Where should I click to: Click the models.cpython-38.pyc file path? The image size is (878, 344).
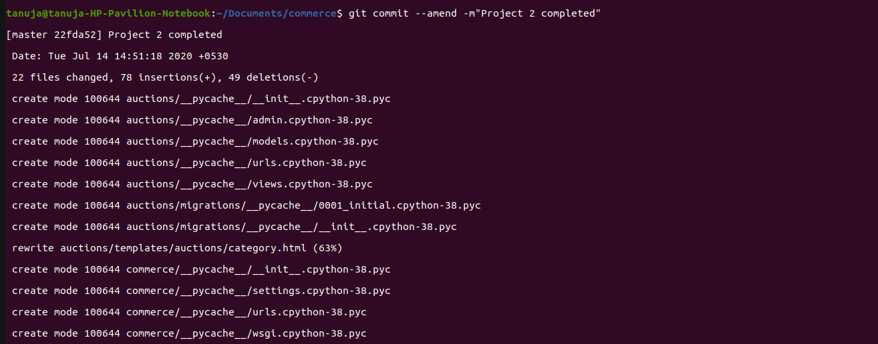[x=252, y=141]
